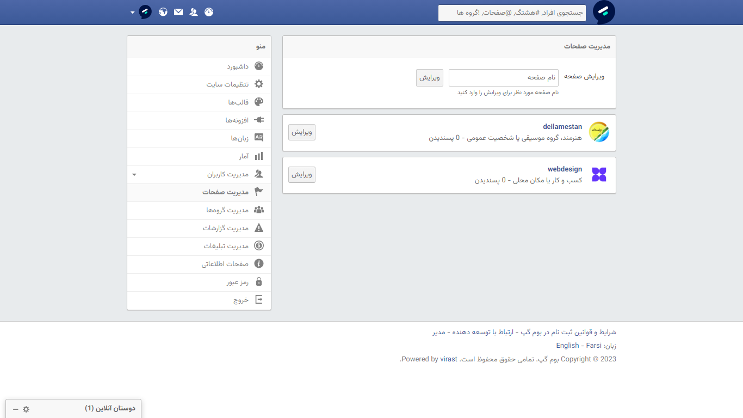Click the رمز عبور lock icon
Image resolution: width=743 pixels, height=418 pixels.
tap(259, 282)
